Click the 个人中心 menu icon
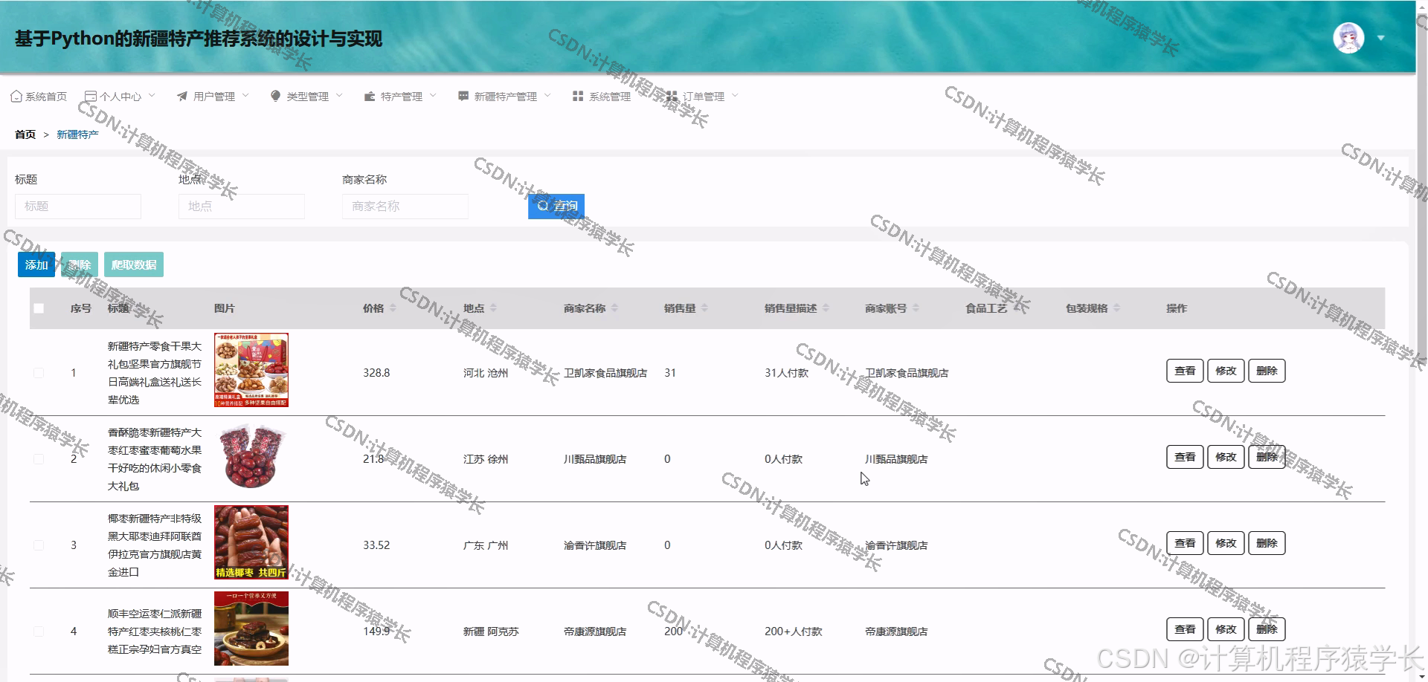 (x=91, y=97)
